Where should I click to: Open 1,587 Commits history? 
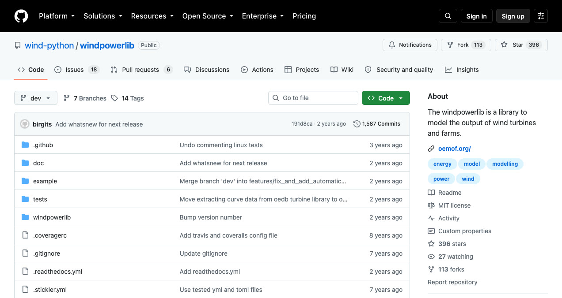[377, 124]
